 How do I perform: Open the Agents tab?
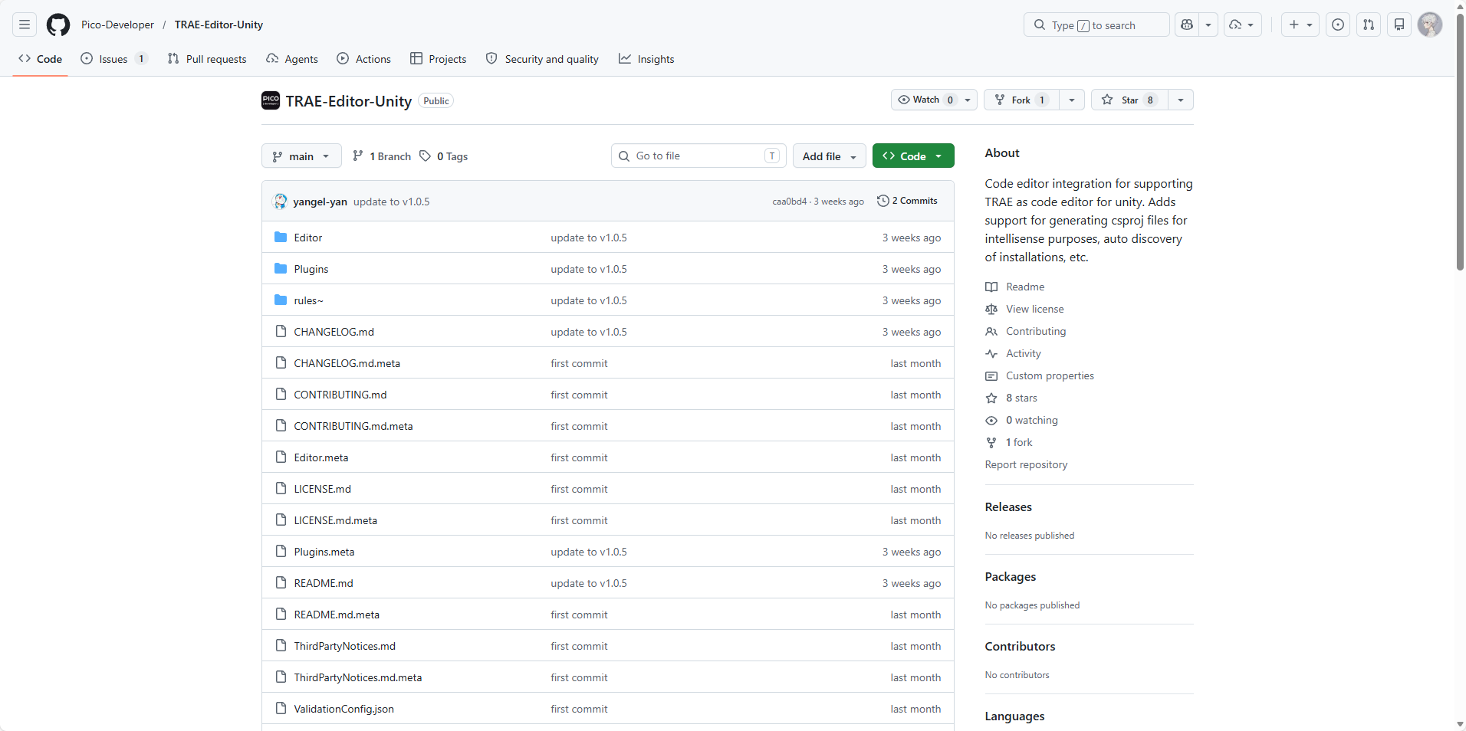tap(292, 59)
